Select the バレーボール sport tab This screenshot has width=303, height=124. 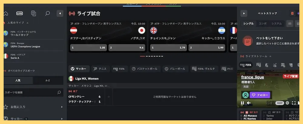(175, 69)
